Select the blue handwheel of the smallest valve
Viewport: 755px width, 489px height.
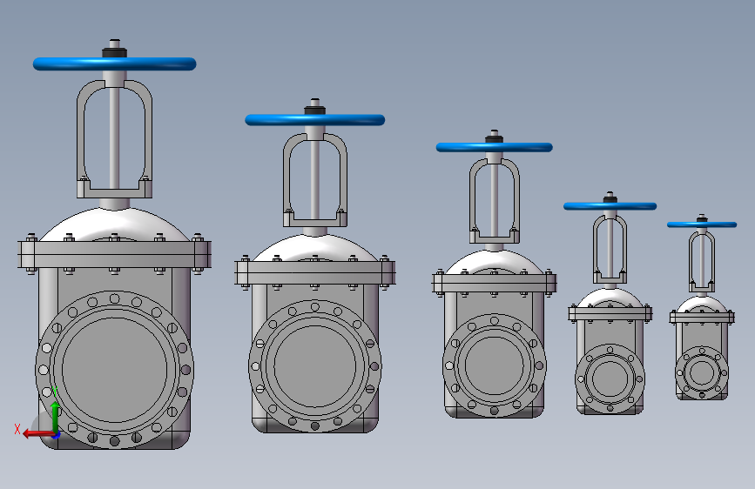point(702,224)
